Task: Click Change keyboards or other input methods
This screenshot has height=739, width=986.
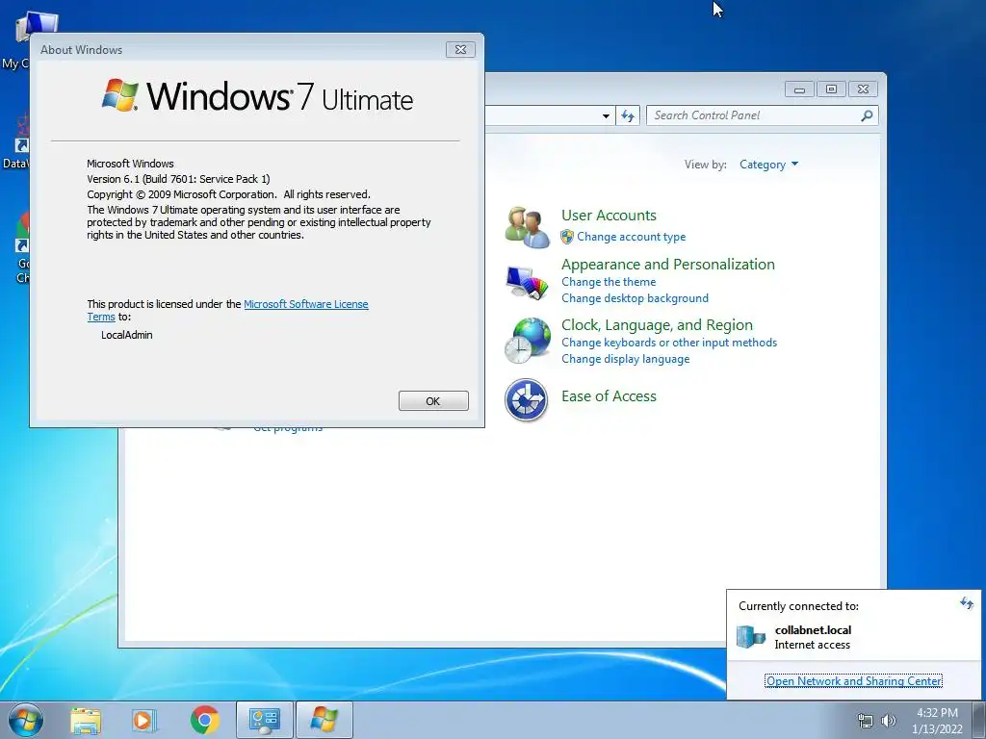Action: pyautogui.click(x=669, y=343)
